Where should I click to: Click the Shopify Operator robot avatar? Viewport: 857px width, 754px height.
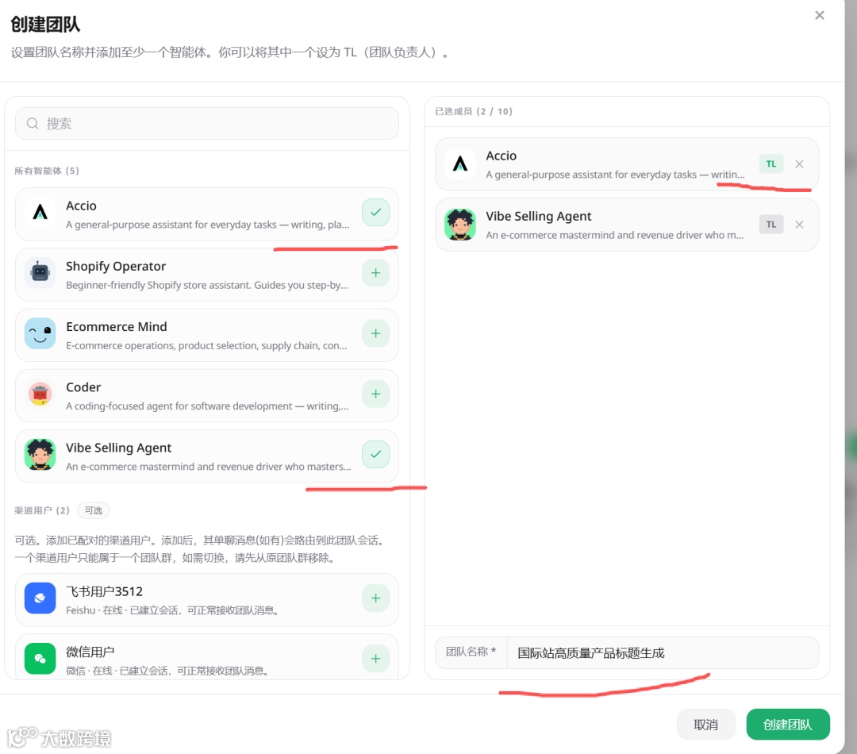(x=40, y=272)
